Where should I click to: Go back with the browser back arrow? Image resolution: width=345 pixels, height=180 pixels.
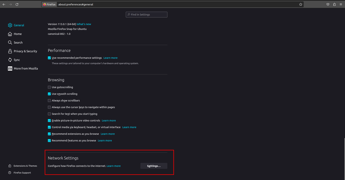tap(4, 4)
